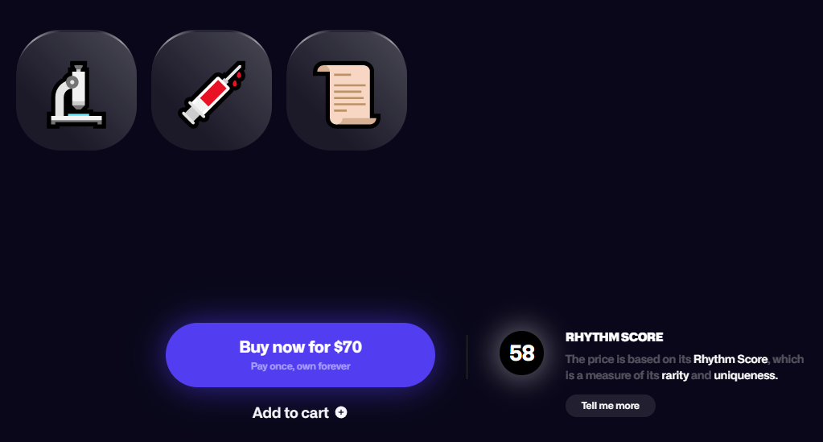The width and height of the screenshot is (823, 442).
Task: Click the RHYTHM SCORE heading
Action: click(614, 337)
